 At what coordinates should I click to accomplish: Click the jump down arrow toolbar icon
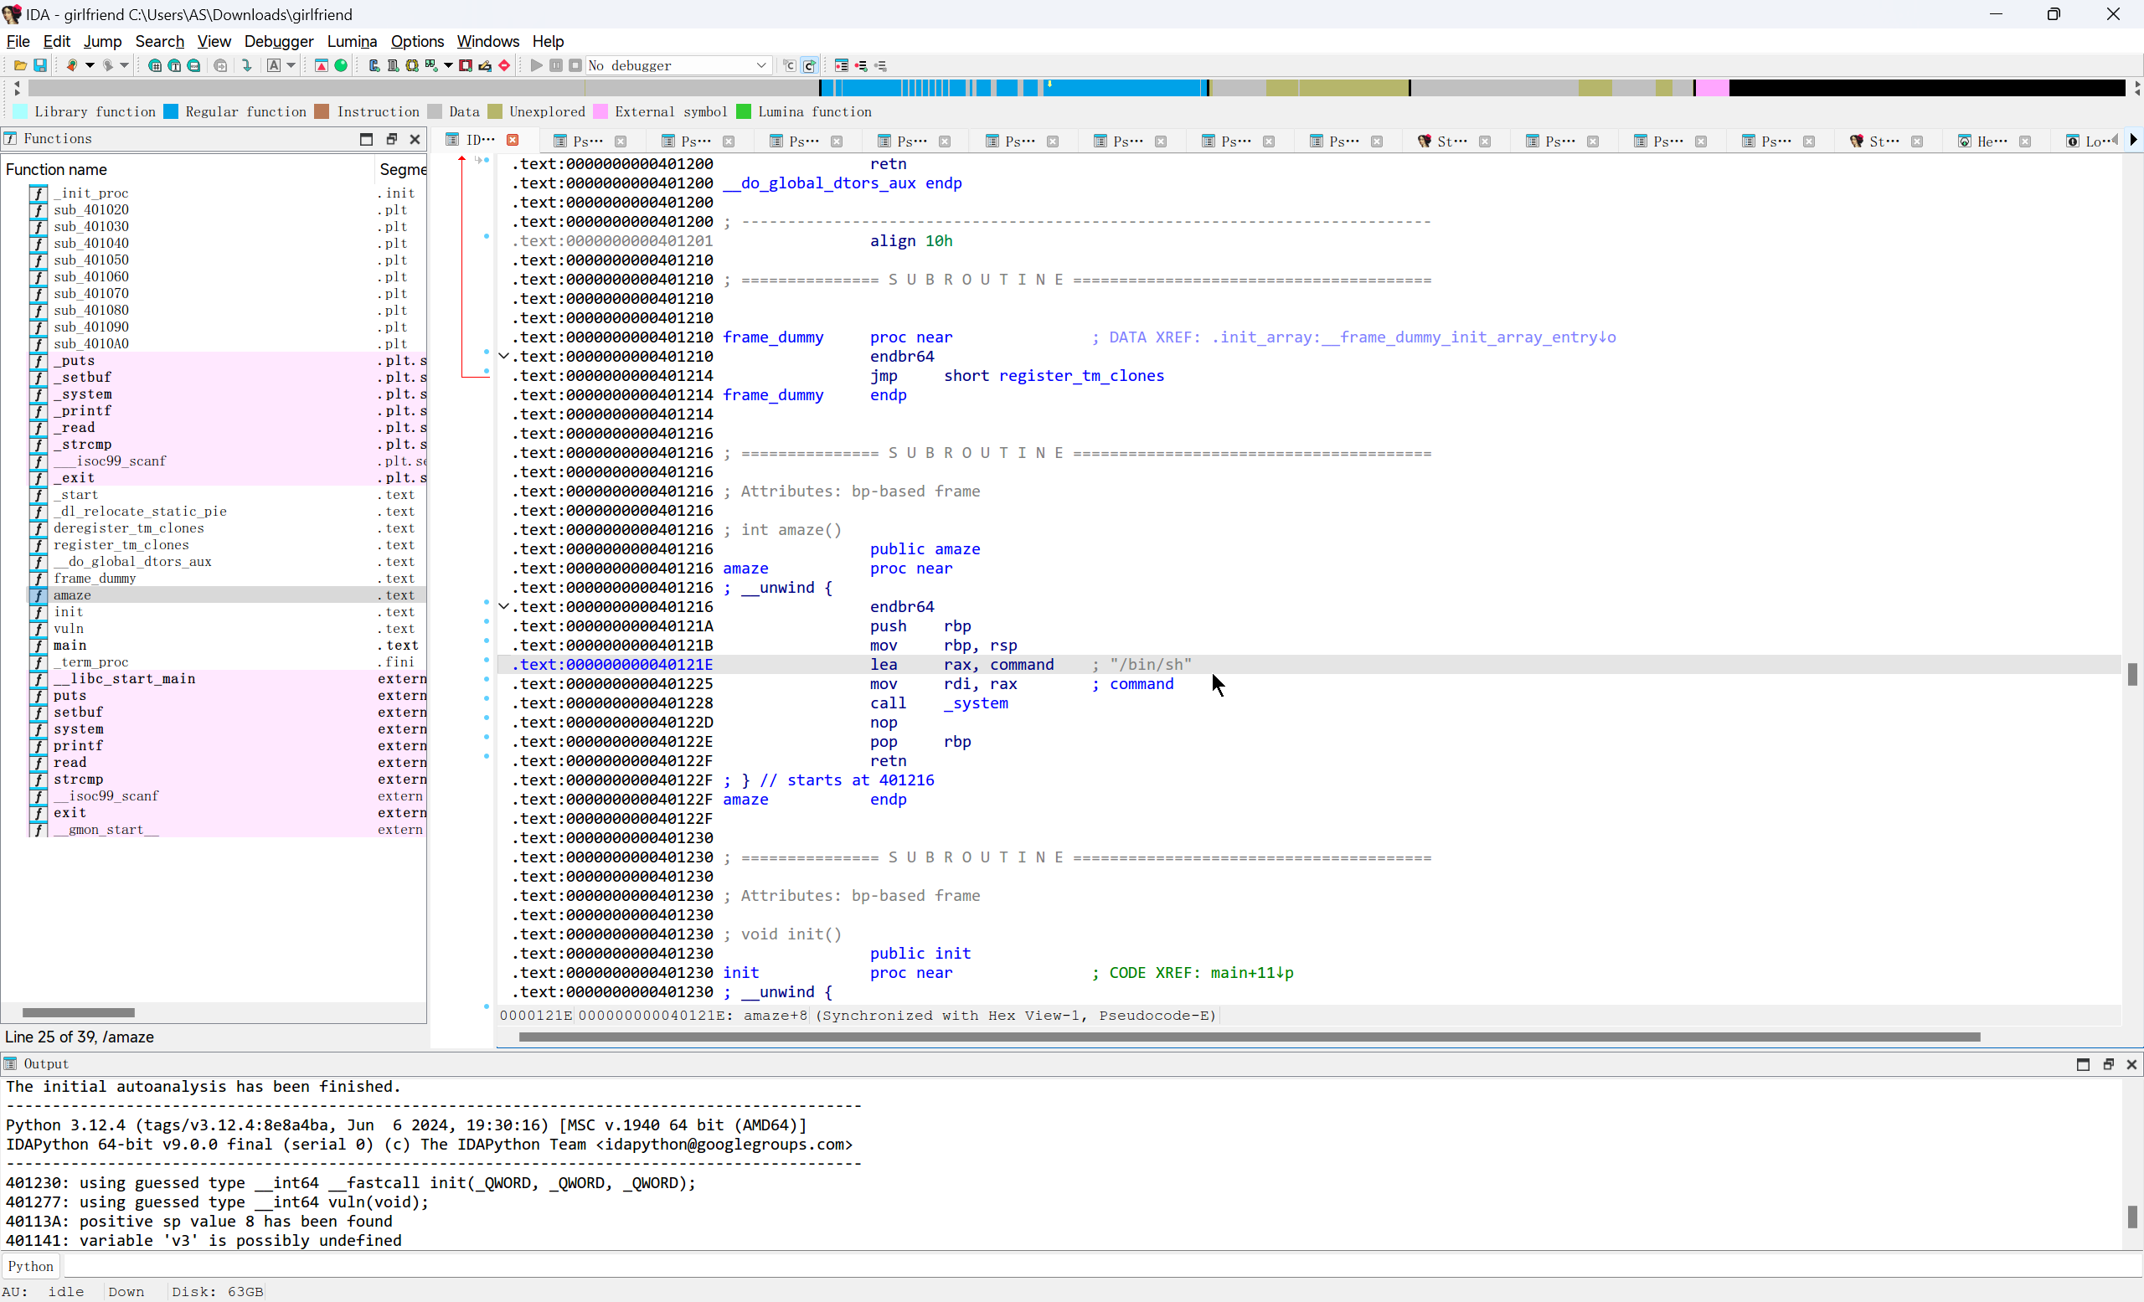click(247, 65)
